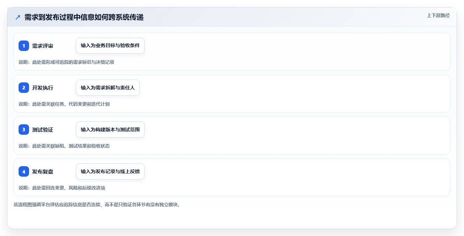
Task: Click the footer sentence starting 该流程图强调
Action: tap(97, 205)
